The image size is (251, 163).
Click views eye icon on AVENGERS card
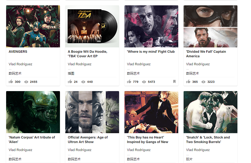tap(26, 82)
